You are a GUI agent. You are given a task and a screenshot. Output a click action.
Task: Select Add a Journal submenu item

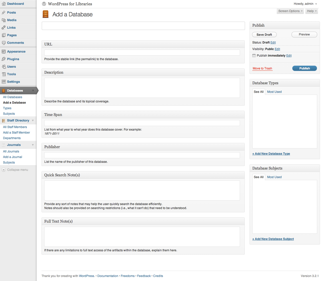13,157
